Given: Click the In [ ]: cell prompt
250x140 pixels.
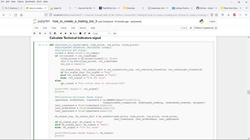Looking at the screenshot, I should (43, 45).
